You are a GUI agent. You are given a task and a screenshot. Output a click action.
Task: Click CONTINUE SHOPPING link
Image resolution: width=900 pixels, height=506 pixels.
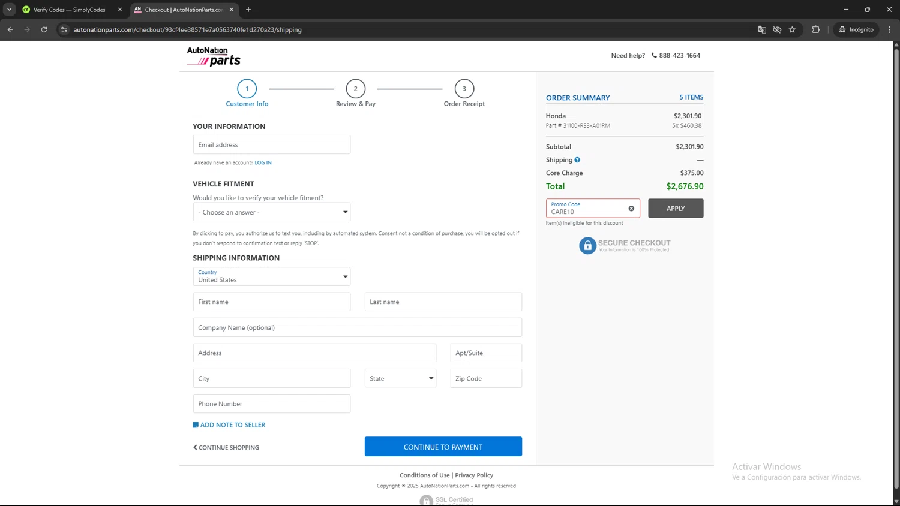(226, 448)
